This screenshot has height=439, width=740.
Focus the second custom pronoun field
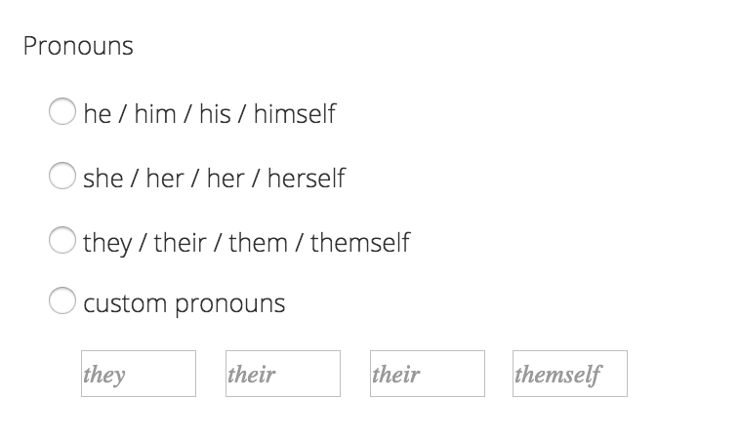283,374
